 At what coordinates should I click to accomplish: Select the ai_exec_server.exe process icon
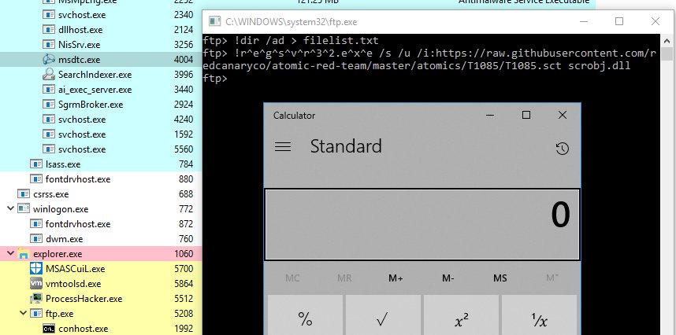[49, 90]
